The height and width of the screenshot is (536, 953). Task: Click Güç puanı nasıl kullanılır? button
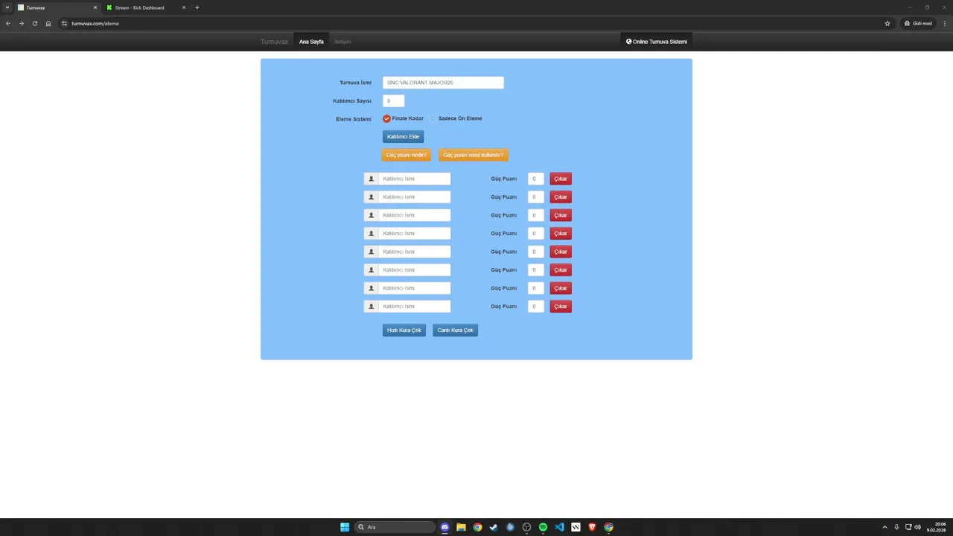click(474, 155)
